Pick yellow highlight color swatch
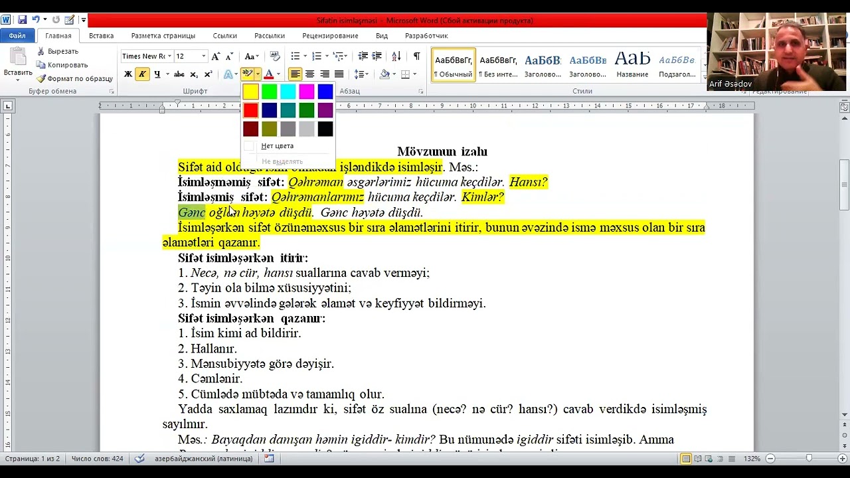Viewport: 850px width, 478px height. pyautogui.click(x=250, y=92)
